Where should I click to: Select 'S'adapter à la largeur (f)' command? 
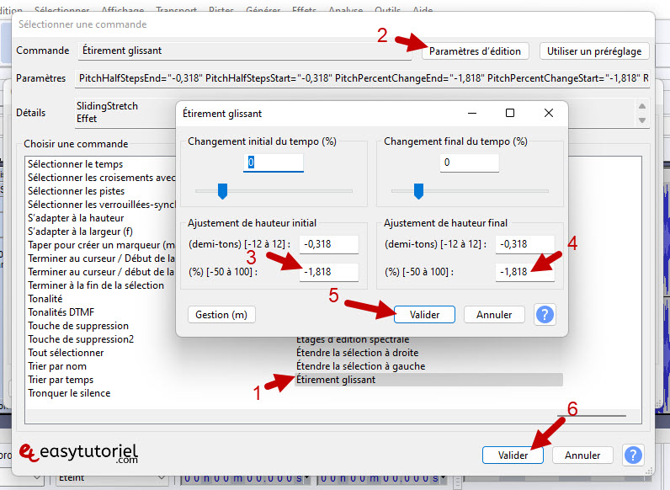pyautogui.click(x=80, y=232)
